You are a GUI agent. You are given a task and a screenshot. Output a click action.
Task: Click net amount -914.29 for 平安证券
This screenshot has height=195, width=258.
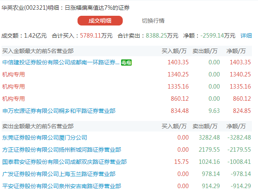coord(241,186)
